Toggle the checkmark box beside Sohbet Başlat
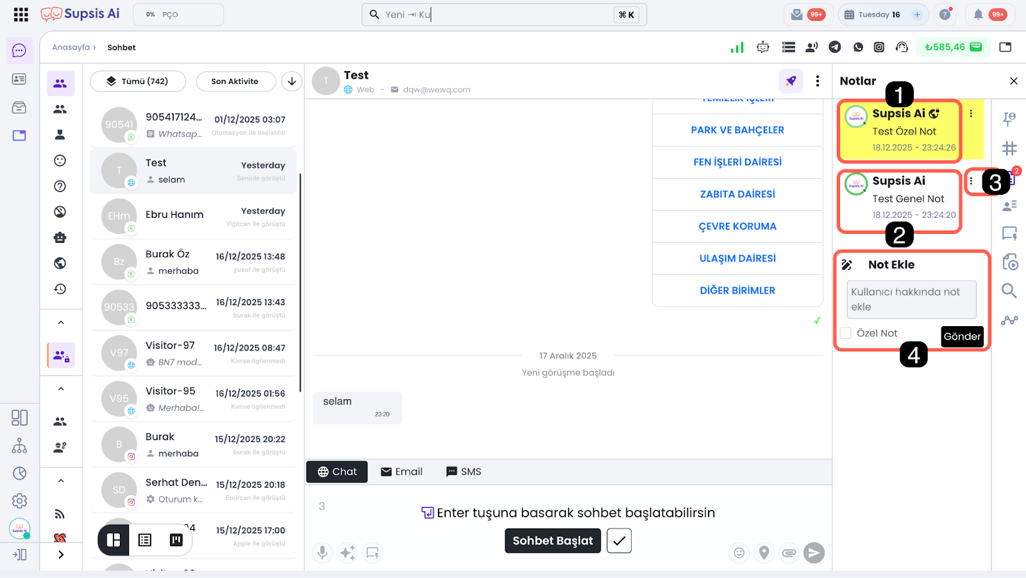 [619, 541]
